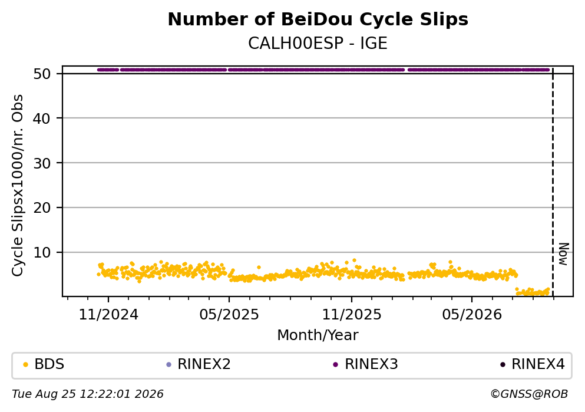Click the RINEX2 legend dot
The height and width of the screenshot is (412, 585).
(168, 365)
